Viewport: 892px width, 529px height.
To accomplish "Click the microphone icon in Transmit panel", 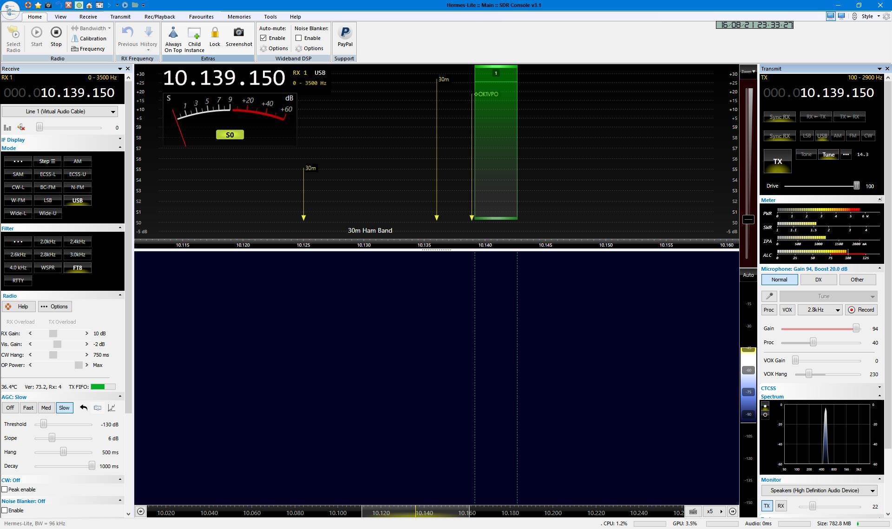I will pos(769,296).
